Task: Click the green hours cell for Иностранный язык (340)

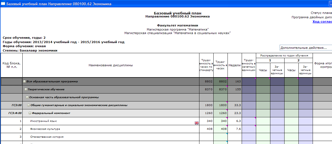Action: coord(220,121)
